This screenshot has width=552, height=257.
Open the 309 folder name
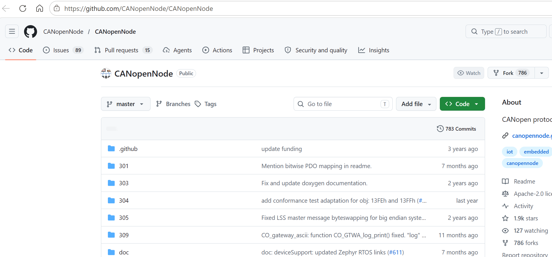(x=124, y=235)
